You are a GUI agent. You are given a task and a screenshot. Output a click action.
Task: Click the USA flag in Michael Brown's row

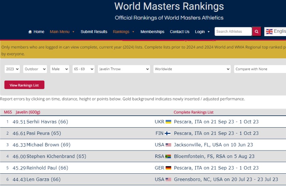(168, 145)
